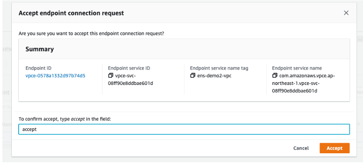Click the dialog title text
Screen dimensions: 363x163
71,13
